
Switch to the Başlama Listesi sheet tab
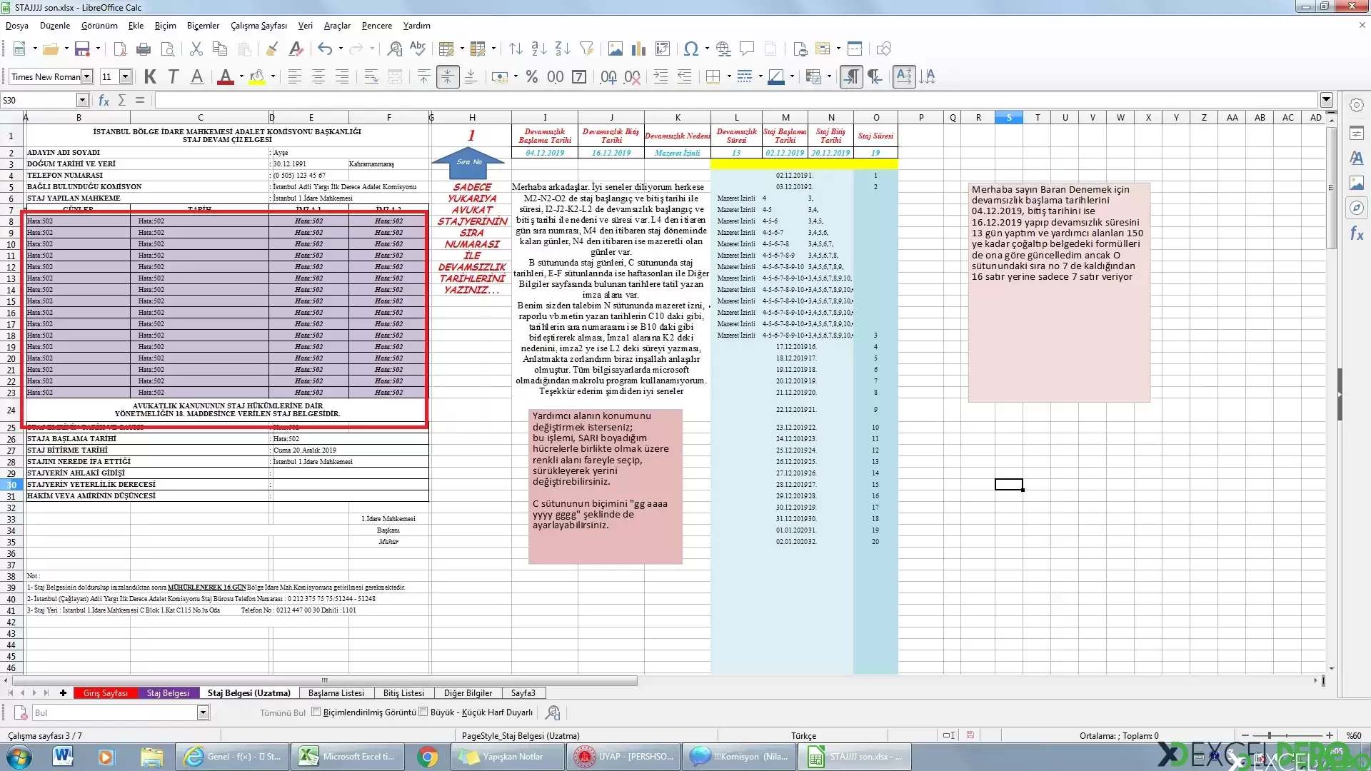[x=336, y=692]
